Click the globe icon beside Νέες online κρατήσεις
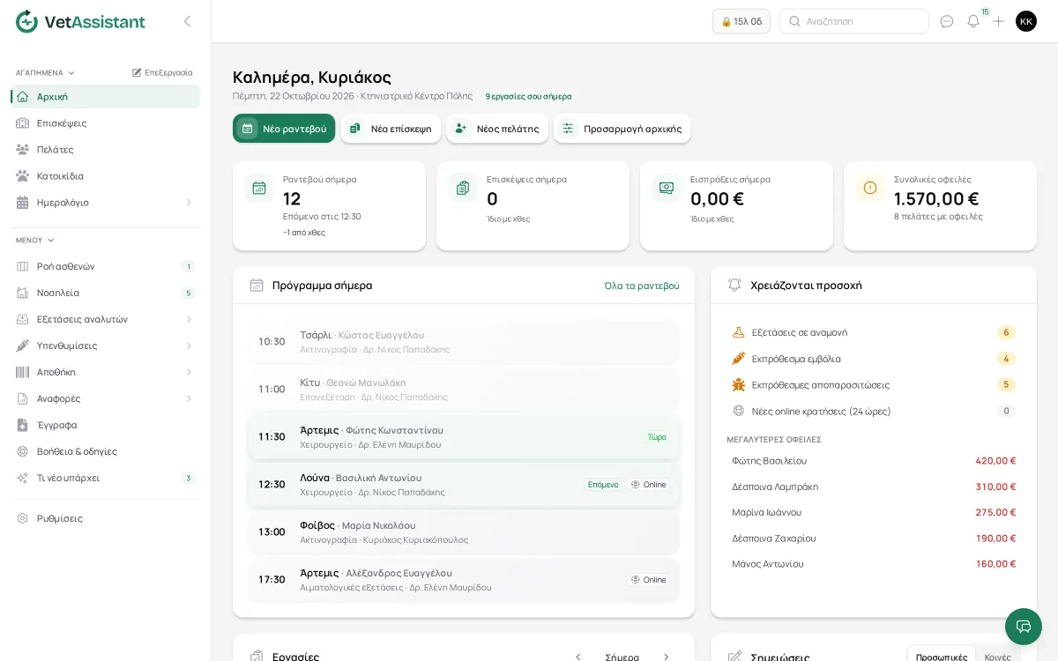The image size is (1058, 661). pyautogui.click(x=739, y=411)
